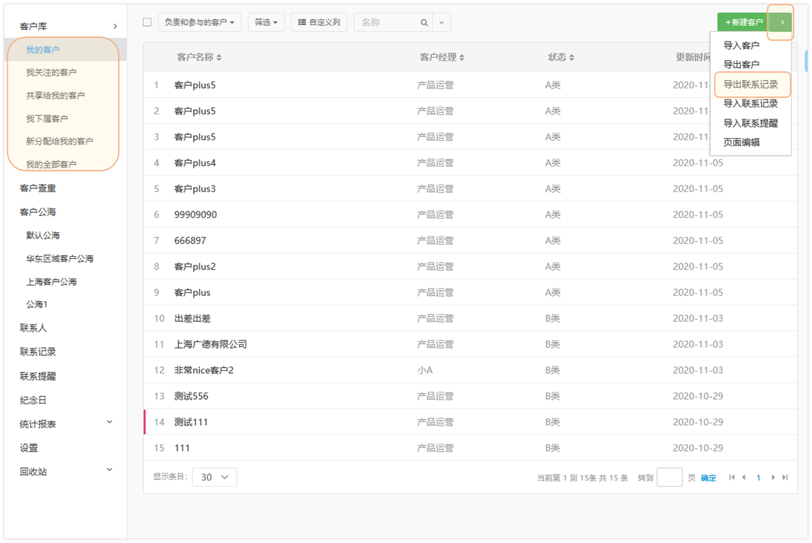The image size is (812, 543).
Task: Tick the select-all checkbox in toolbar
Action: tap(147, 22)
